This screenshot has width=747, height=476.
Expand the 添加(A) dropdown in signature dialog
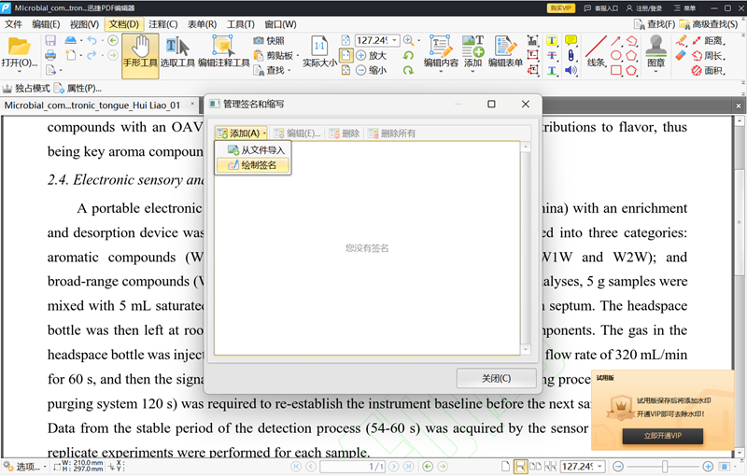(x=241, y=133)
